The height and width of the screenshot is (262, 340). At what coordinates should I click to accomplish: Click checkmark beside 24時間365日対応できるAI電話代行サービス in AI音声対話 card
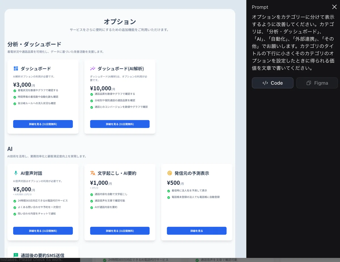(15, 201)
